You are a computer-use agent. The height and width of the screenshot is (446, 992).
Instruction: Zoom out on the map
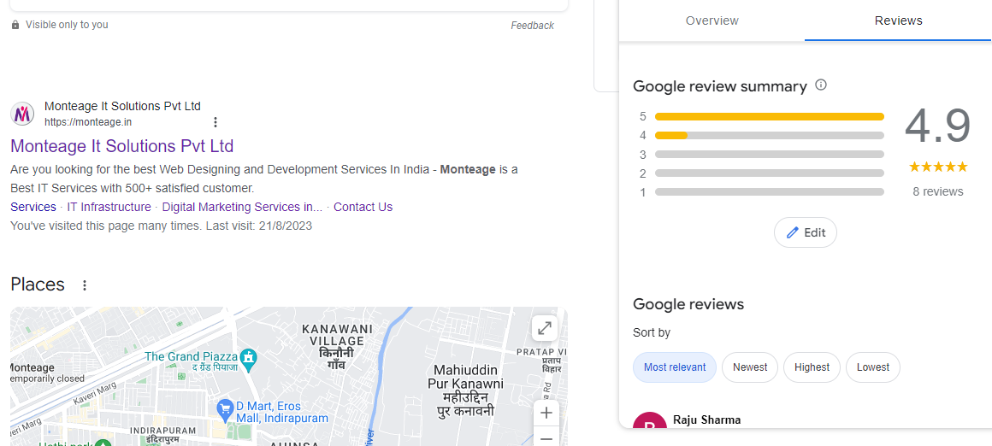click(x=546, y=437)
